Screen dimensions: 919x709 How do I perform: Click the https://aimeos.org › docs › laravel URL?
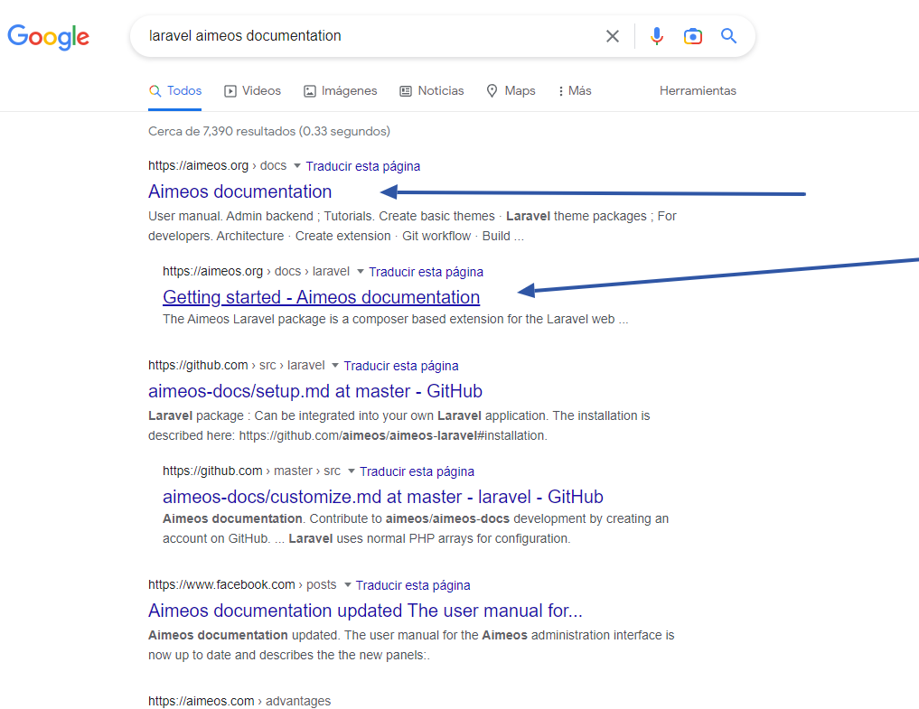click(x=256, y=271)
